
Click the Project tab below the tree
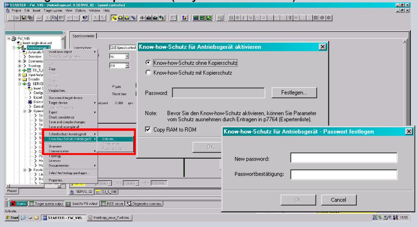coord(12,191)
